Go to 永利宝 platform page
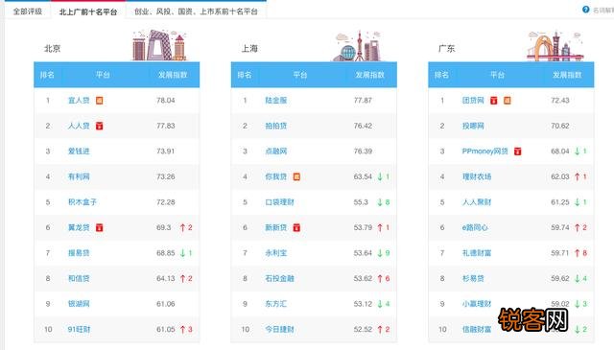The image size is (614, 350). [276, 253]
